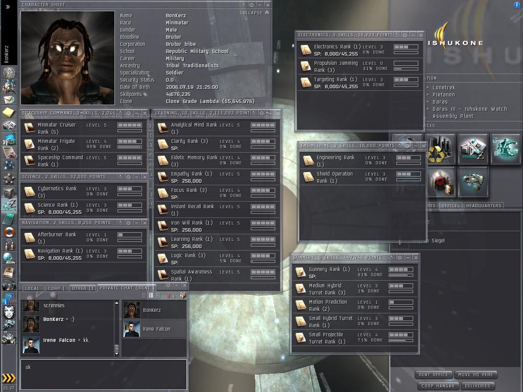The image size is (523, 392).
Task: Expand the Daras location arrow
Action: point(428,102)
